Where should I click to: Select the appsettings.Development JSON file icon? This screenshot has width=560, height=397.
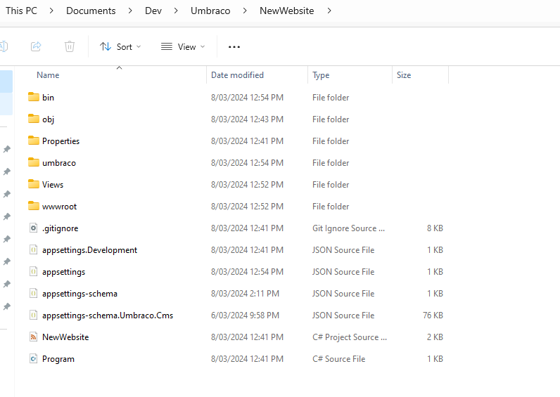33,249
